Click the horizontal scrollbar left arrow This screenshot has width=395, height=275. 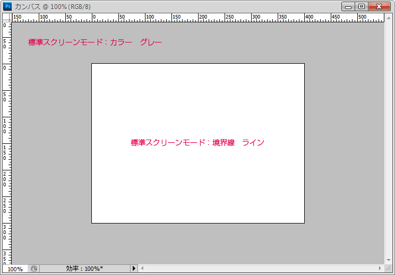(x=142, y=269)
